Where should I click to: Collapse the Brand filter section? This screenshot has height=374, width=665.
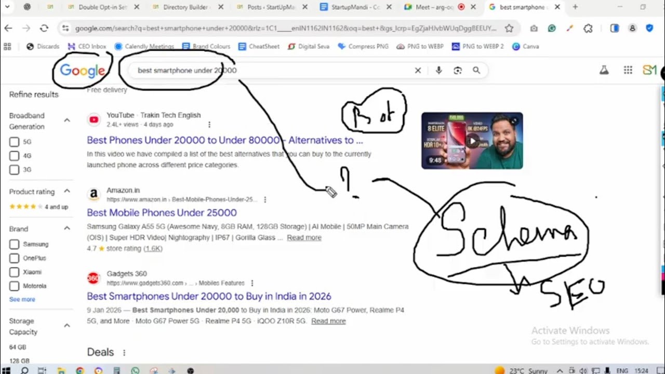[x=66, y=229]
